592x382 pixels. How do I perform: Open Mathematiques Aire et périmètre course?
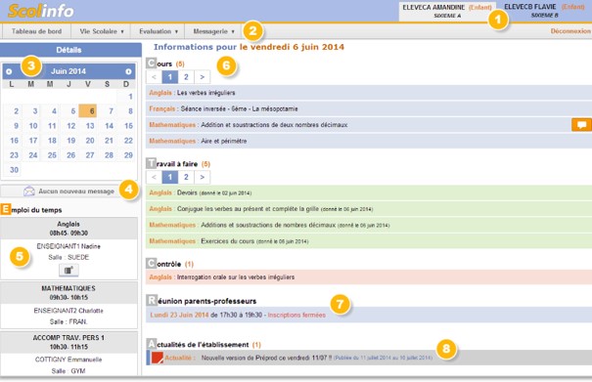pos(369,141)
